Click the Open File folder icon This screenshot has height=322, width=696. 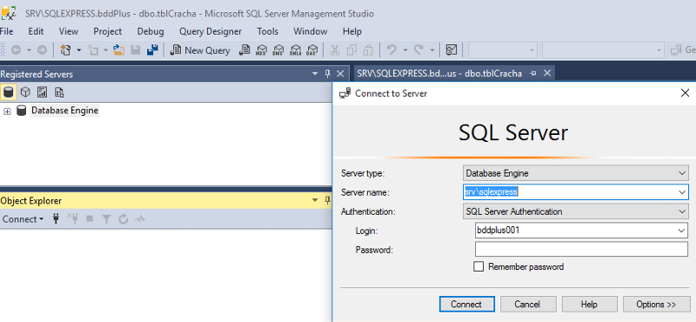point(118,50)
